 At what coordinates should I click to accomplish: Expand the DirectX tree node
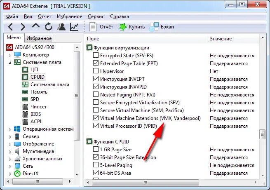[x=10, y=174]
